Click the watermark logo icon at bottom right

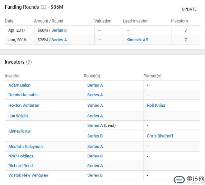point(179,179)
